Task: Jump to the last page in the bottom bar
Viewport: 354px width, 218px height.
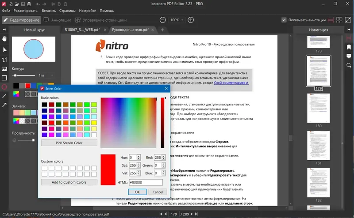Action: [x=196, y=214]
